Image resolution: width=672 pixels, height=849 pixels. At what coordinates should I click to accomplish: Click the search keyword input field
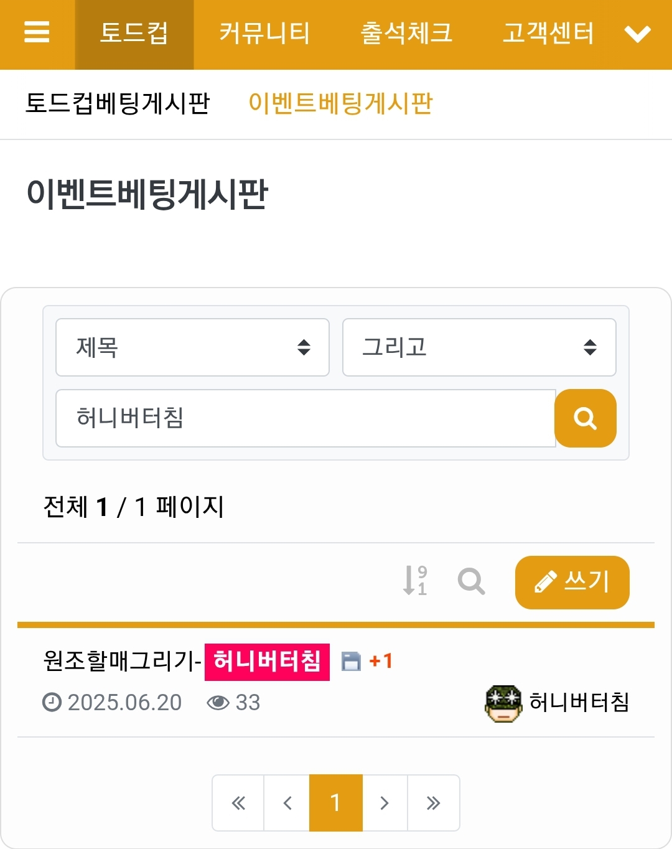pos(305,418)
